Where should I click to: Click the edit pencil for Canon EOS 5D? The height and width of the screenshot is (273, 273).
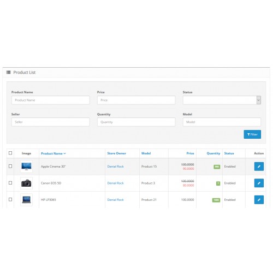click(259, 183)
